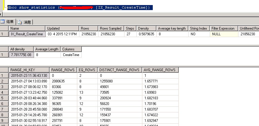
Task: Select the Updated column header
Action: tap(62, 28)
